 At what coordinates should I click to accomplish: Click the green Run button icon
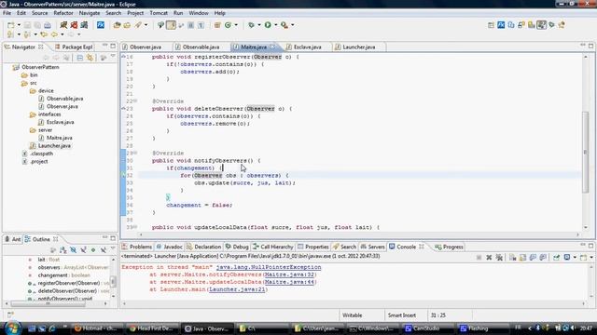(x=268, y=25)
